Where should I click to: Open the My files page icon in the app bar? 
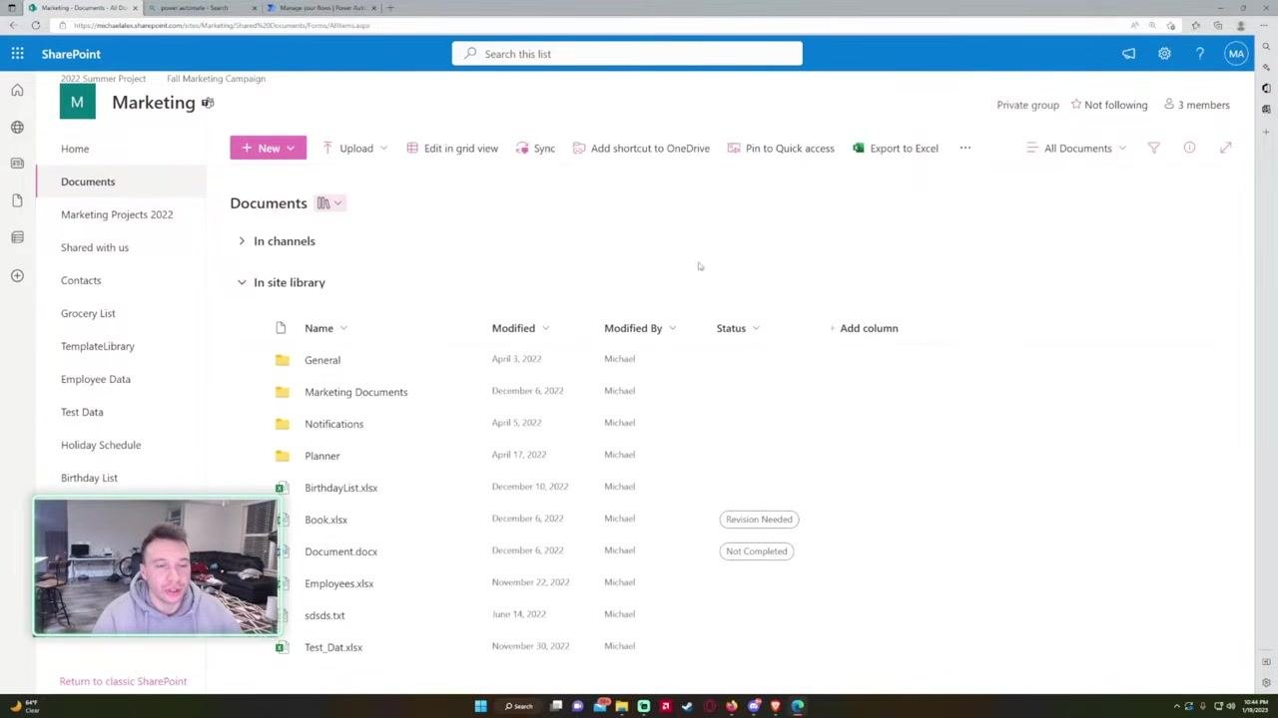click(17, 200)
